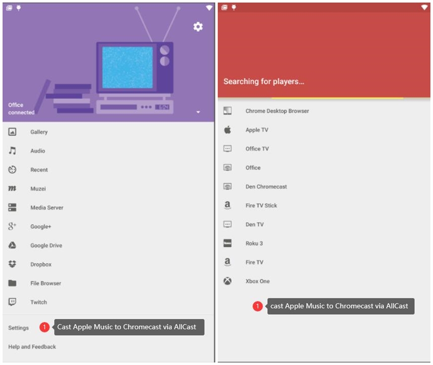The image size is (433, 365).
Task: Click the Gallery picture icon
Action: [12, 132]
